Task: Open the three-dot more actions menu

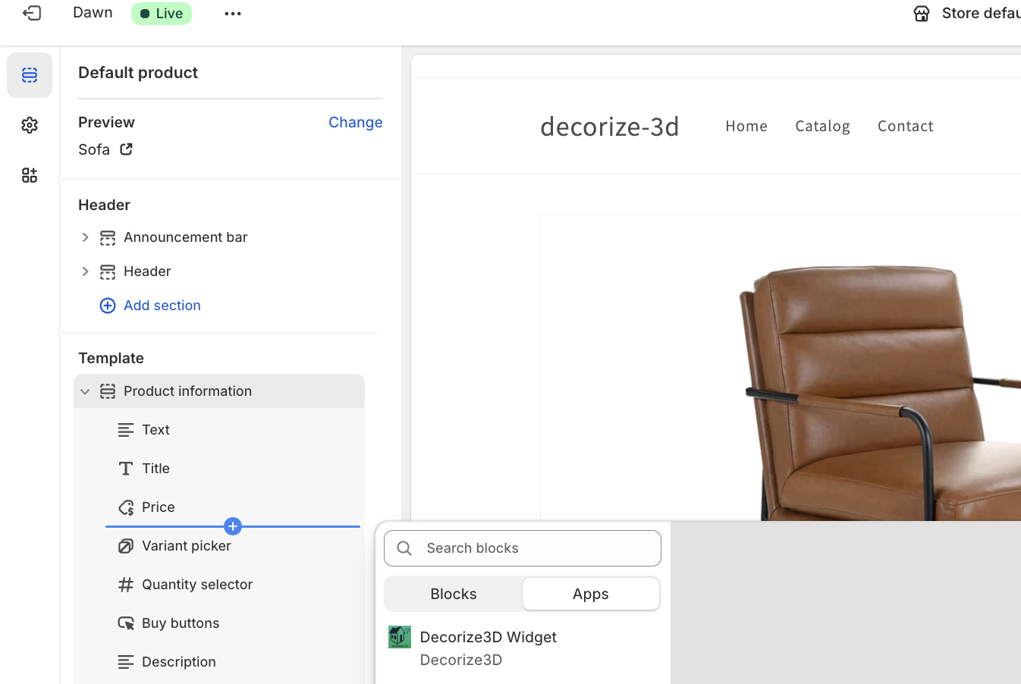Action: click(233, 14)
